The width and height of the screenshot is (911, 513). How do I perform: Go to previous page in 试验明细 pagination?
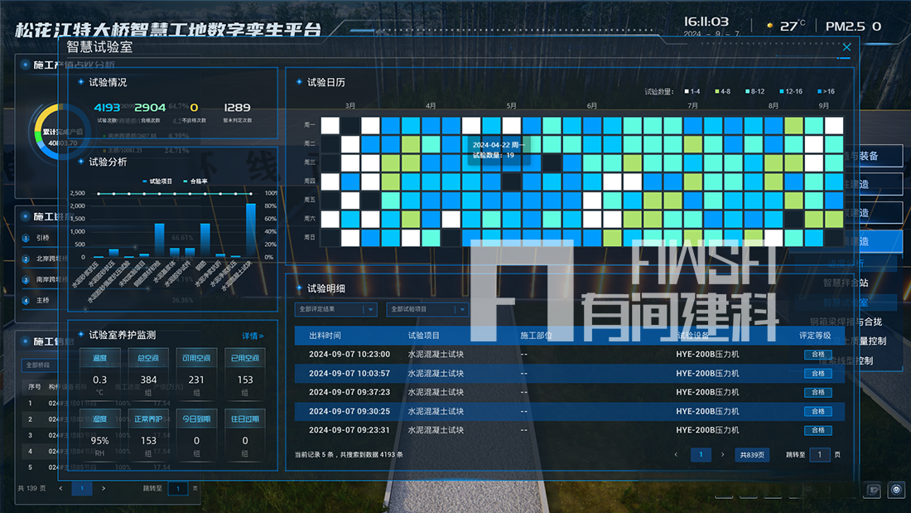click(676, 455)
